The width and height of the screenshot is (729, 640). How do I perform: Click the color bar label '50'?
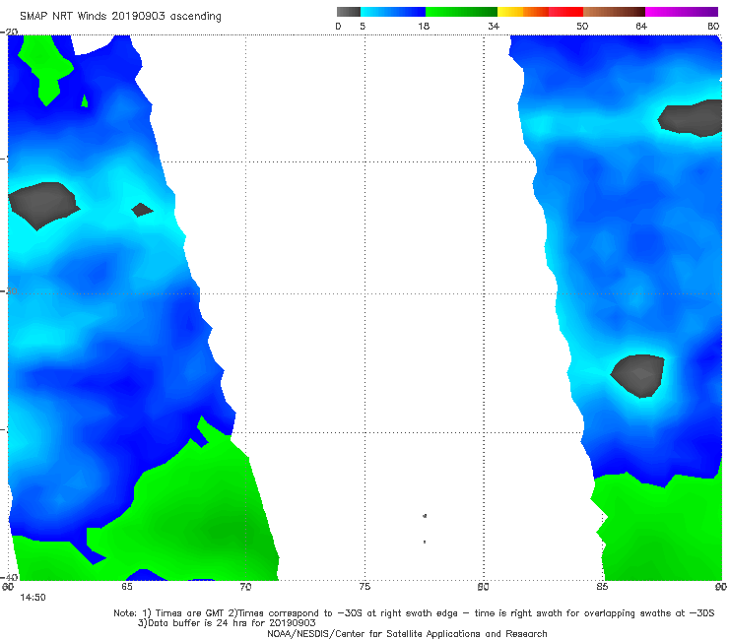[x=582, y=26]
